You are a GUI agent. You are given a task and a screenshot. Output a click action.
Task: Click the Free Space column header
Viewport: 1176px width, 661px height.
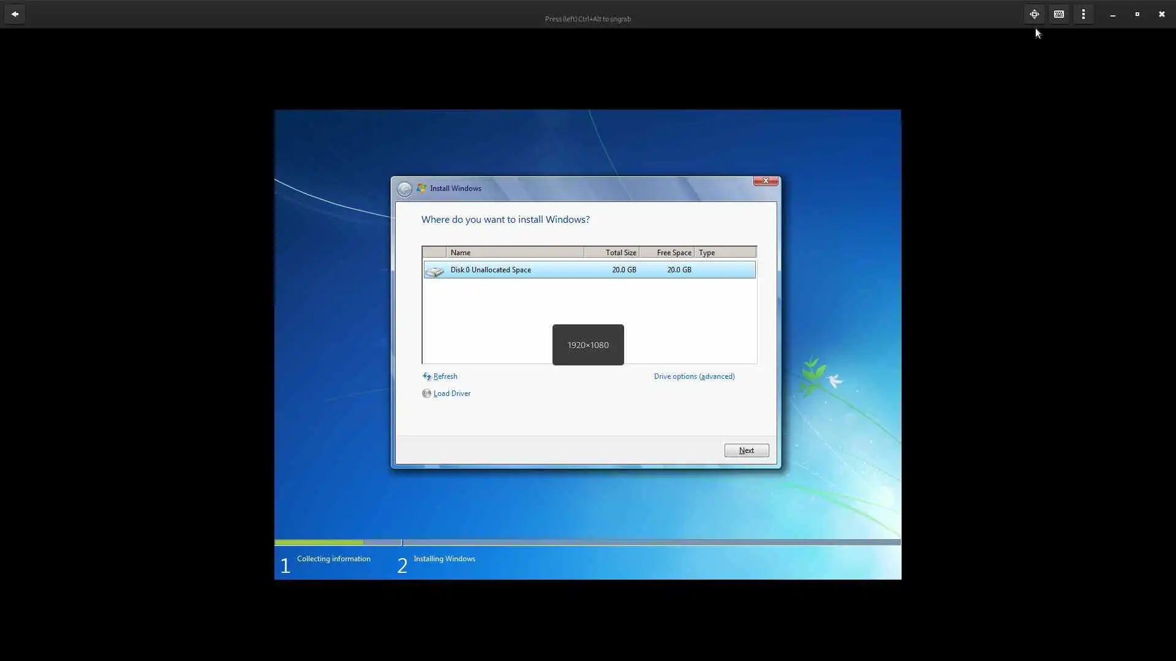(666, 253)
